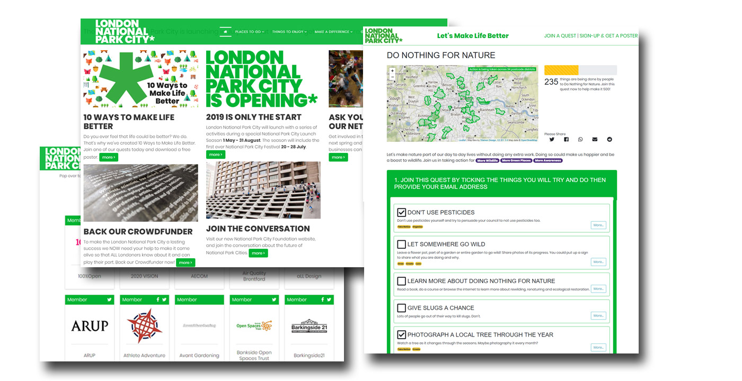The width and height of the screenshot is (742, 381).
Task: Click the '235' things counter
Action: click(551, 81)
